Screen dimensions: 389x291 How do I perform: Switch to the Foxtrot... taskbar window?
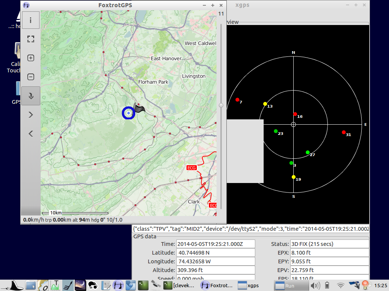coord(217,286)
